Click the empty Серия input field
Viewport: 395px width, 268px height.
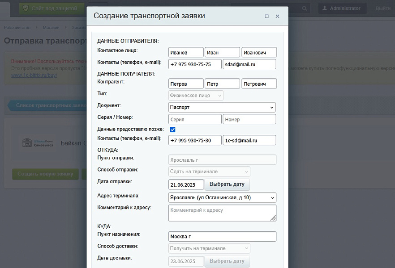point(194,119)
